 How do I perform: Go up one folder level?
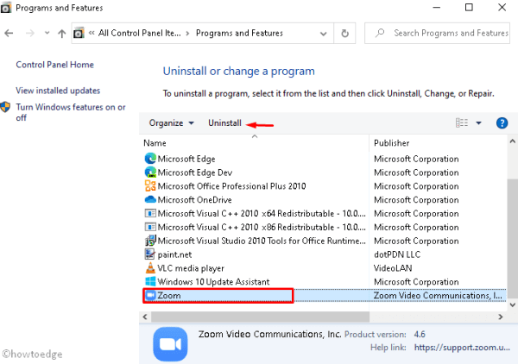tap(62, 34)
